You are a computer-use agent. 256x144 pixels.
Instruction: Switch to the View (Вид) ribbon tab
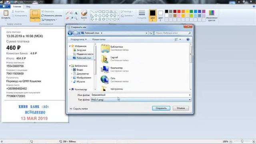pos(28,6)
